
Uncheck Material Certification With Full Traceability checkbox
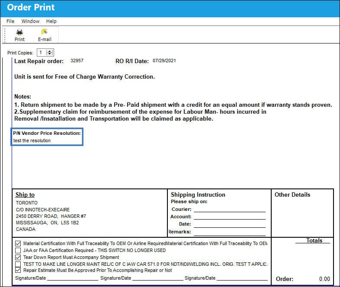tap(18, 243)
